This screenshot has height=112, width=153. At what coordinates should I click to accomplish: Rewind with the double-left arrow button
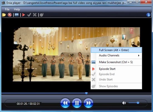coord(65,103)
